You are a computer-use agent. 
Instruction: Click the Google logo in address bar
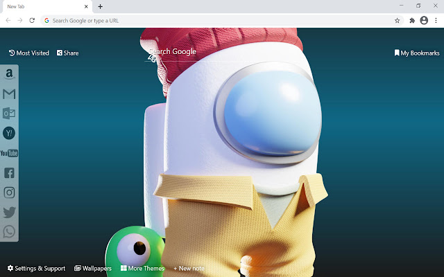[46, 21]
